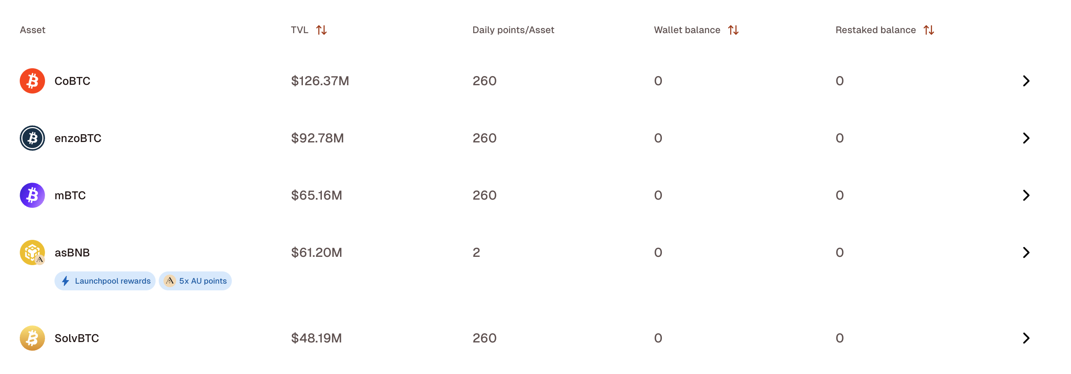Sort by Wallet balance arrows icon
This screenshot has height=374, width=1071.
click(733, 30)
